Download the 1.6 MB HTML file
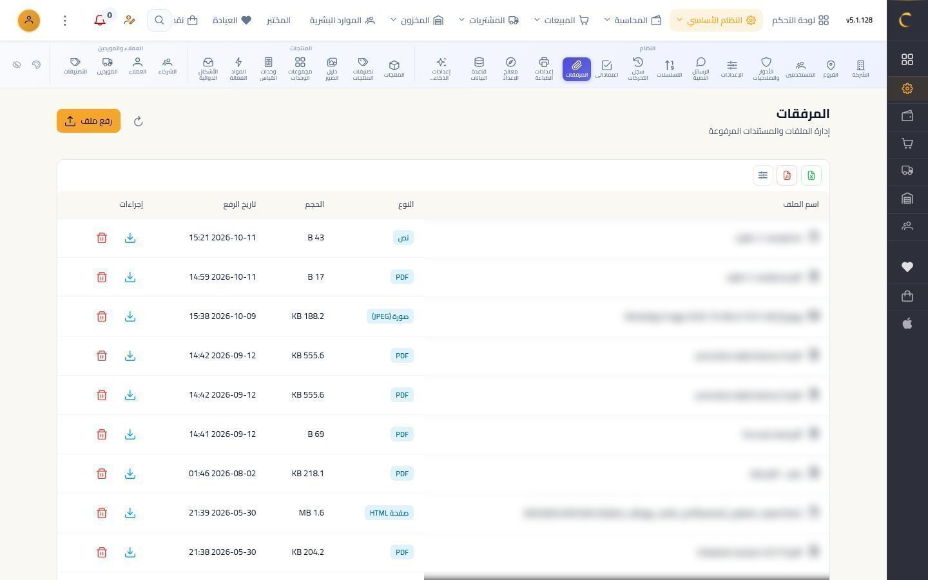The width and height of the screenshot is (928, 580). pyautogui.click(x=130, y=513)
